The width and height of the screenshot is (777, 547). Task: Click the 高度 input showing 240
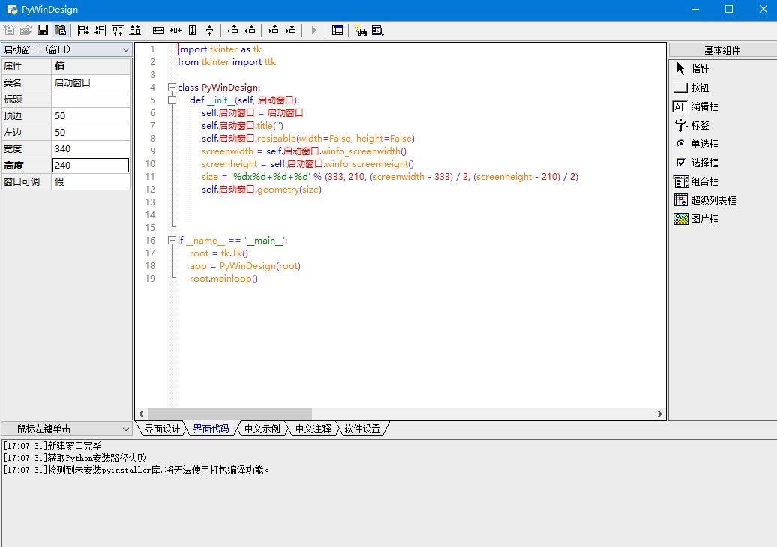91,166
